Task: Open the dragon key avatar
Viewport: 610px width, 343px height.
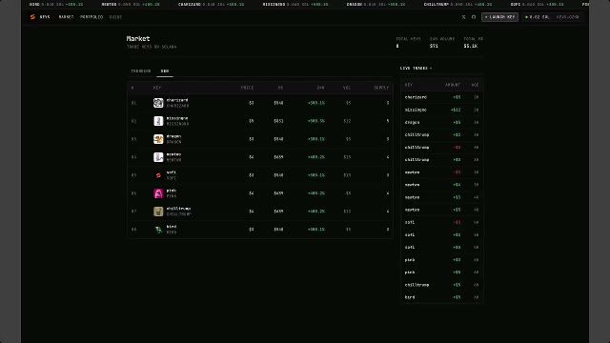Action: [x=158, y=139]
